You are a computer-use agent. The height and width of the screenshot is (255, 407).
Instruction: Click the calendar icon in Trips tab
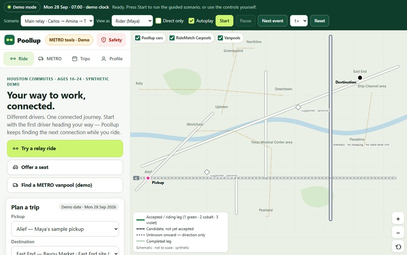coord(75,59)
